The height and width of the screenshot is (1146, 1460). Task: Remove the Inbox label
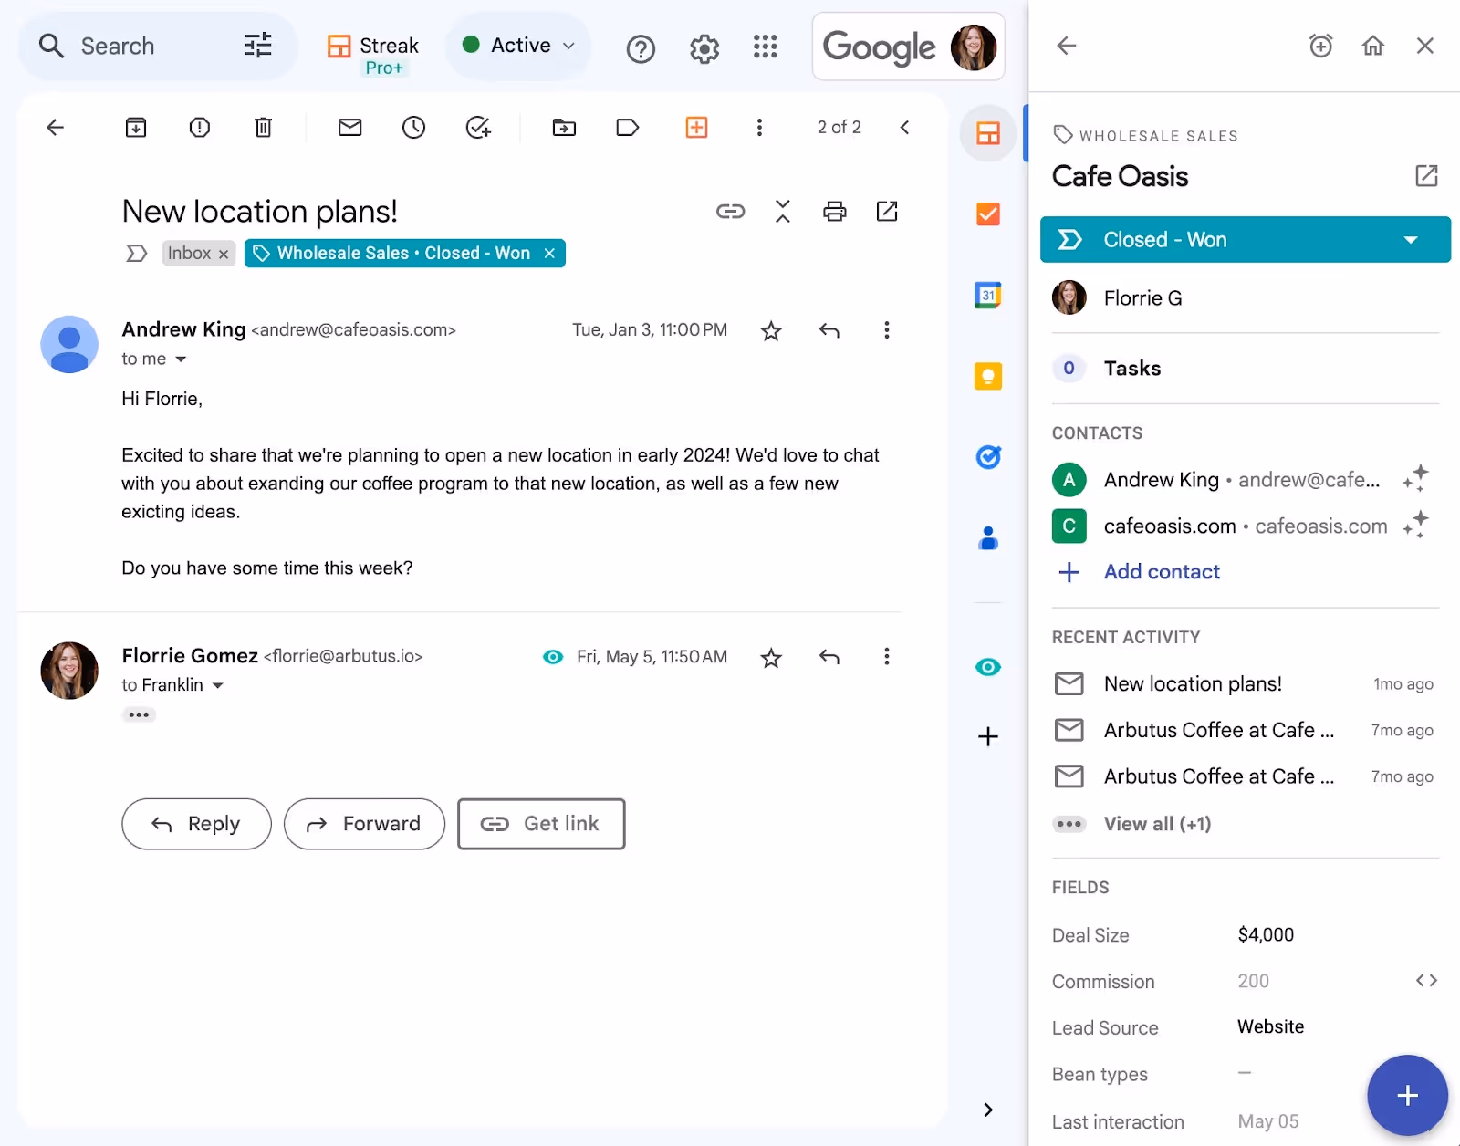pos(224,255)
